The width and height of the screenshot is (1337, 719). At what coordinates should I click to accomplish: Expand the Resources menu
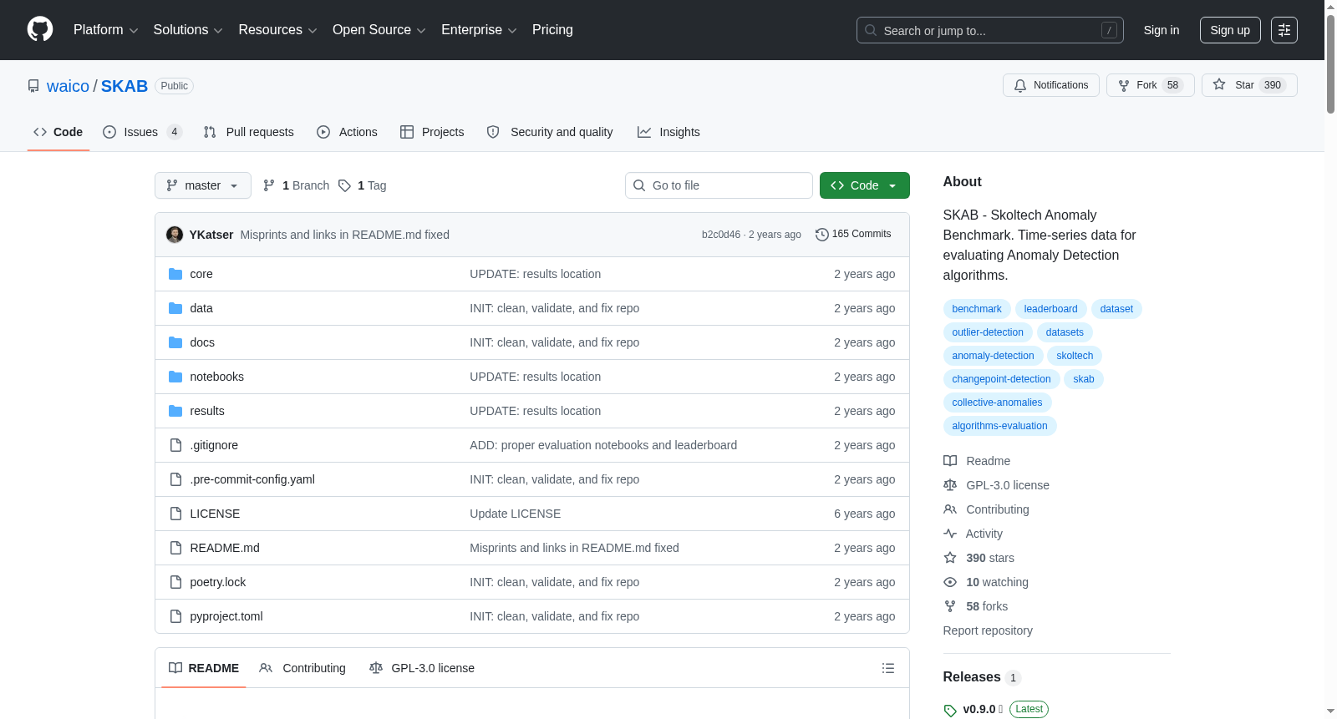pyautogui.click(x=277, y=30)
